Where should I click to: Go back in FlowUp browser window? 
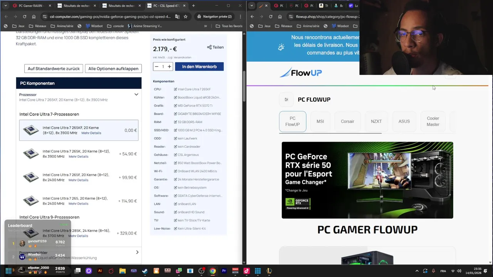pos(252,17)
